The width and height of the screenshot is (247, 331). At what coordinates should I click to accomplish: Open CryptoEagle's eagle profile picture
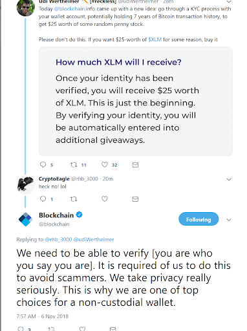(25, 184)
